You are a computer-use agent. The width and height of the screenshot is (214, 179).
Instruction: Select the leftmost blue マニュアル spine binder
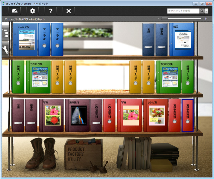(x=44, y=39)
